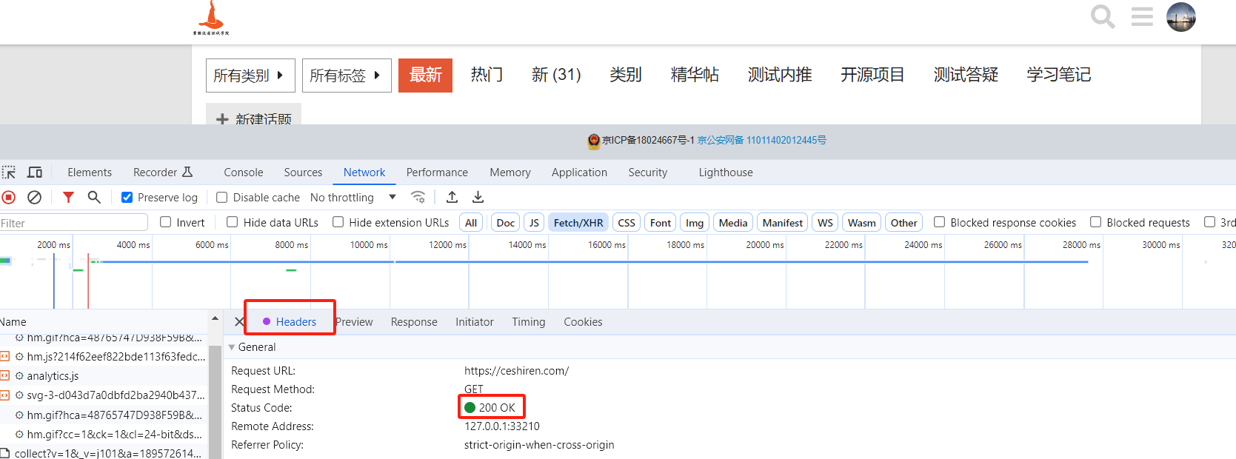Viewport: 1236px width, 459px height.
Task: Open the hamburger menu icon
Action: pos(1142,16)
